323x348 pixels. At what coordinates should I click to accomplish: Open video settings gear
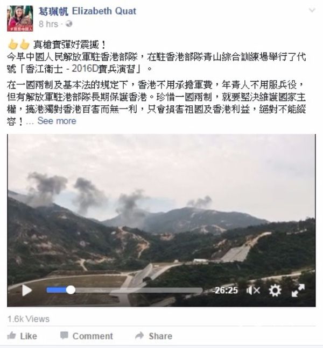tap(275, 291)
